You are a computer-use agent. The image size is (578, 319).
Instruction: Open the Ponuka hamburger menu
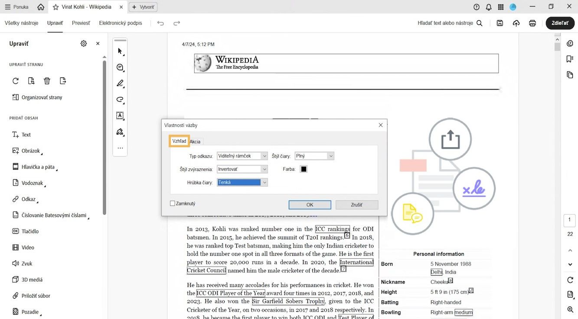pos(16,7)
